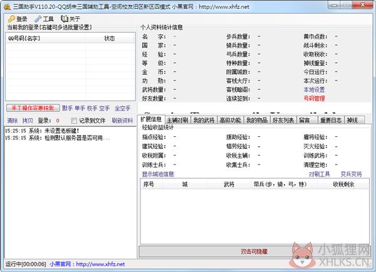The height and width of the screenshot is (272, 376).
Task: Click the wrench icon beside 工具
Action: coord(38,19)
